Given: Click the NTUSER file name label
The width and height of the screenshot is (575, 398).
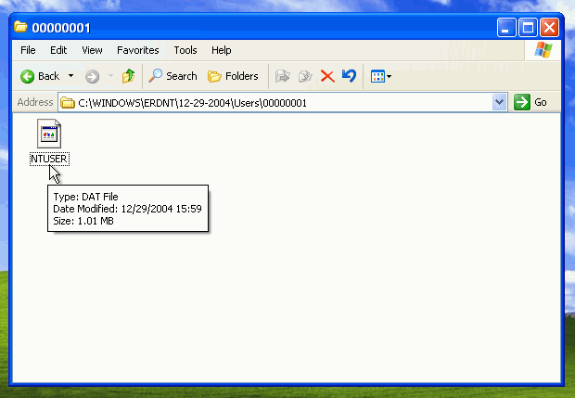Looking at the screenshot, I should coord(49,159).
